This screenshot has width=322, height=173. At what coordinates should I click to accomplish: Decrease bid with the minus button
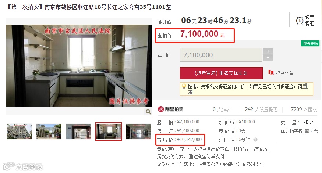pyautogui.click(x=268, y=58)
